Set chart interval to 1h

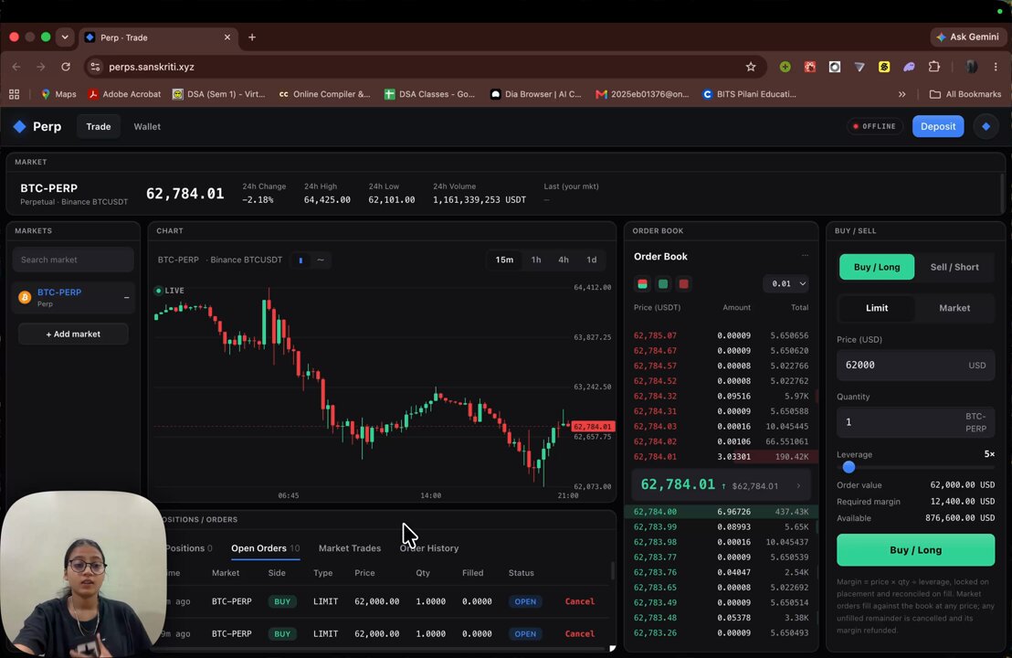(536, 260)
